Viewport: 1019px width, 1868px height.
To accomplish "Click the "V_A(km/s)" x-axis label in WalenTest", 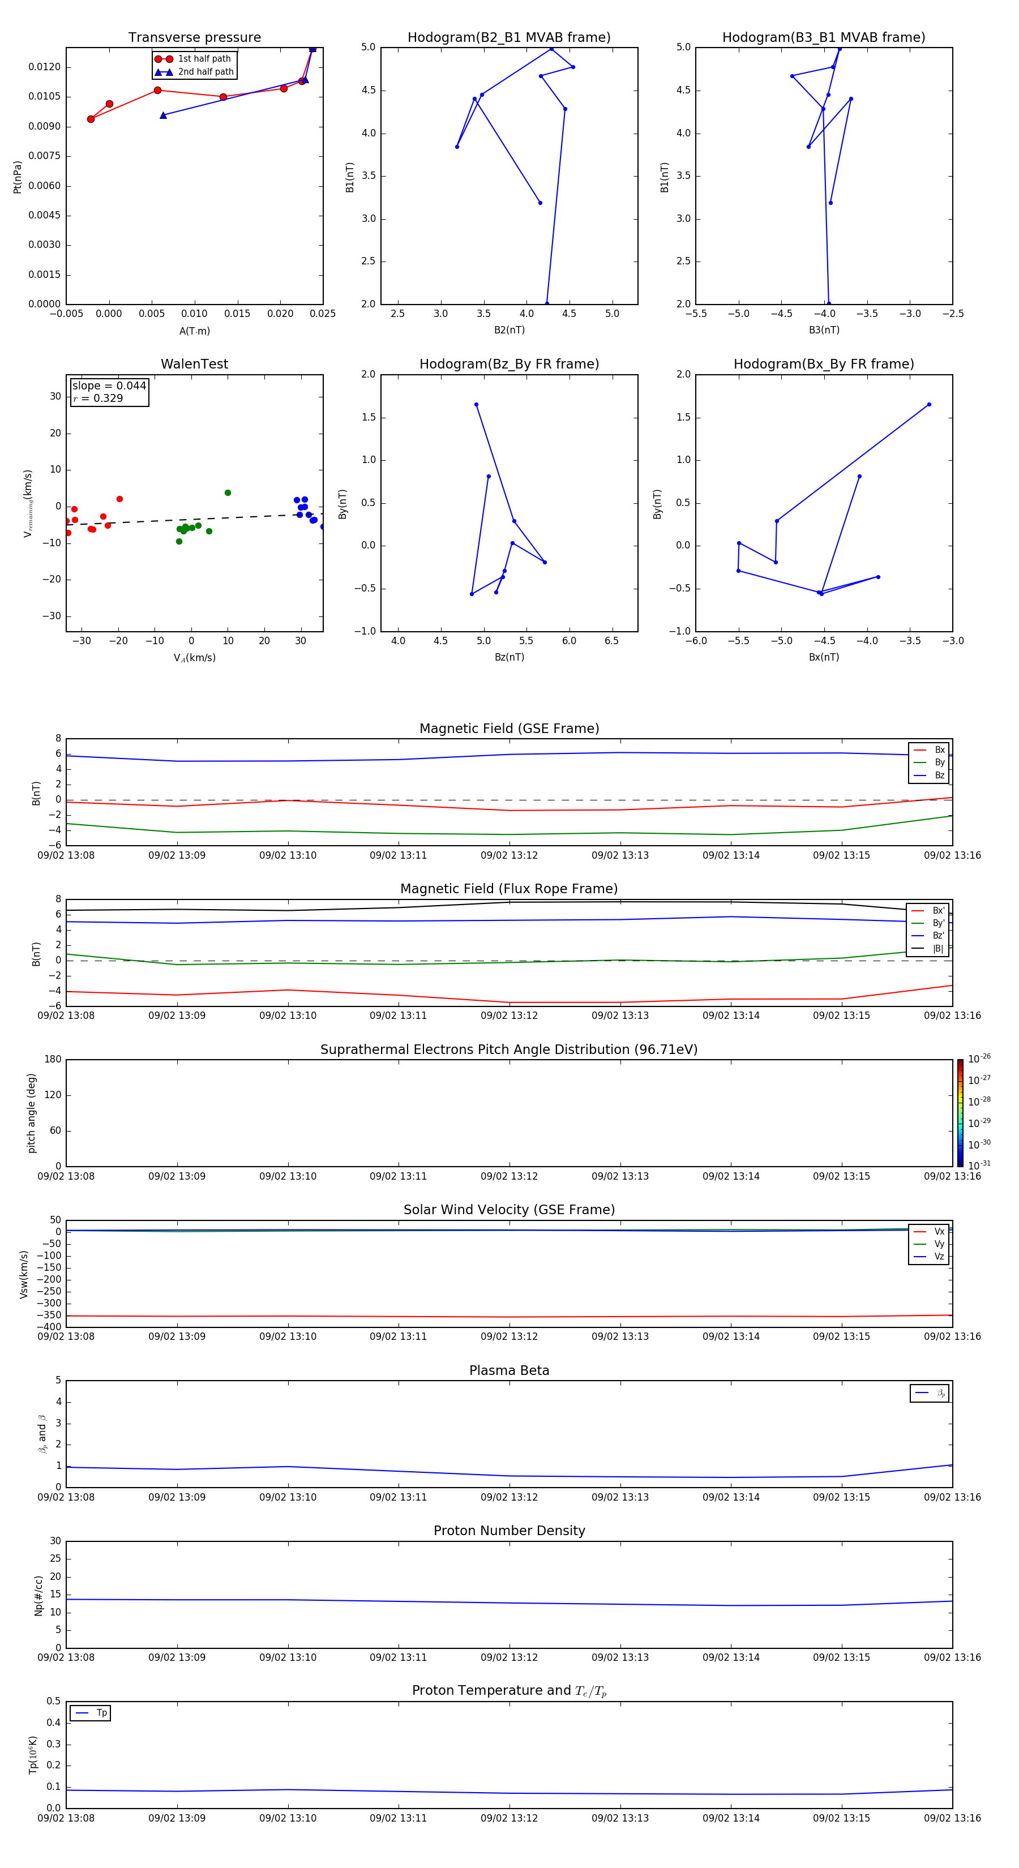I will [194, 658].
